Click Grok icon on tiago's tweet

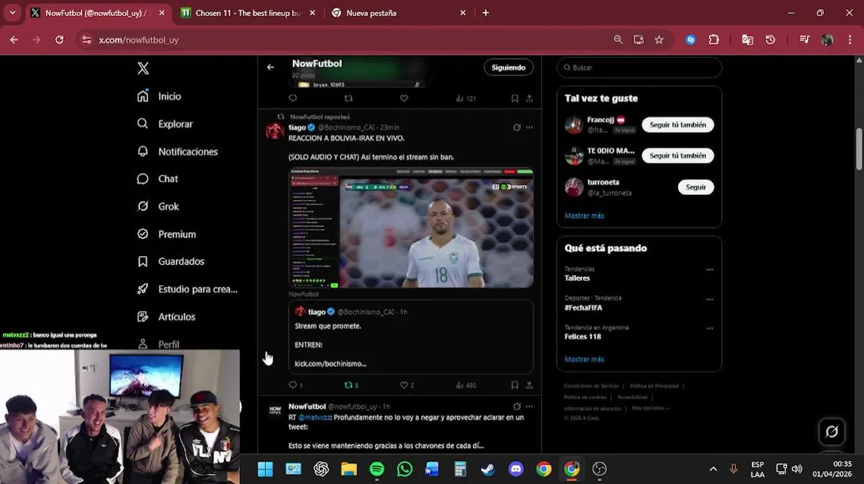[516, 127]
